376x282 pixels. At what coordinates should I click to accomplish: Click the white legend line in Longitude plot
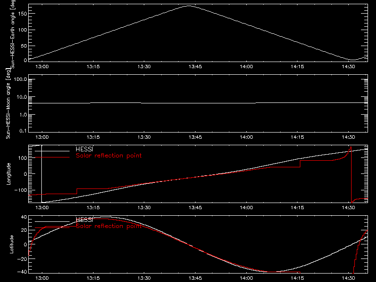click(x=52, y=151)
